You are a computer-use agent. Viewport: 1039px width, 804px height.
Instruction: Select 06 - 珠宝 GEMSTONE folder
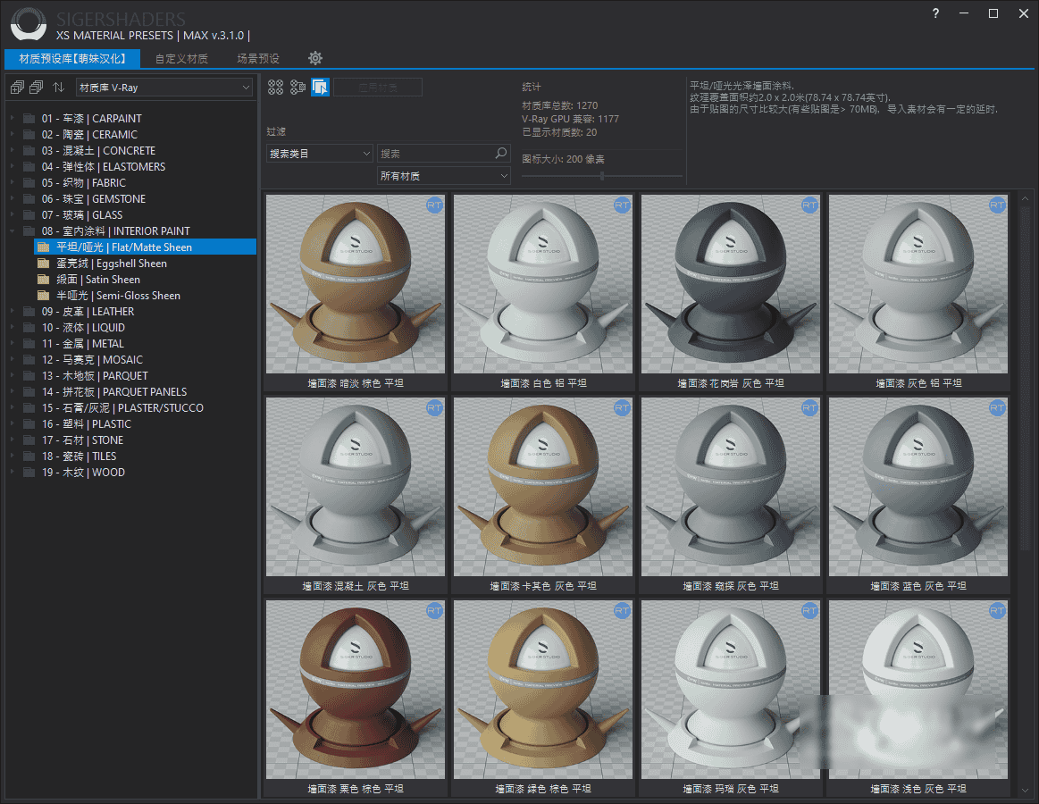tap(94, 199)
